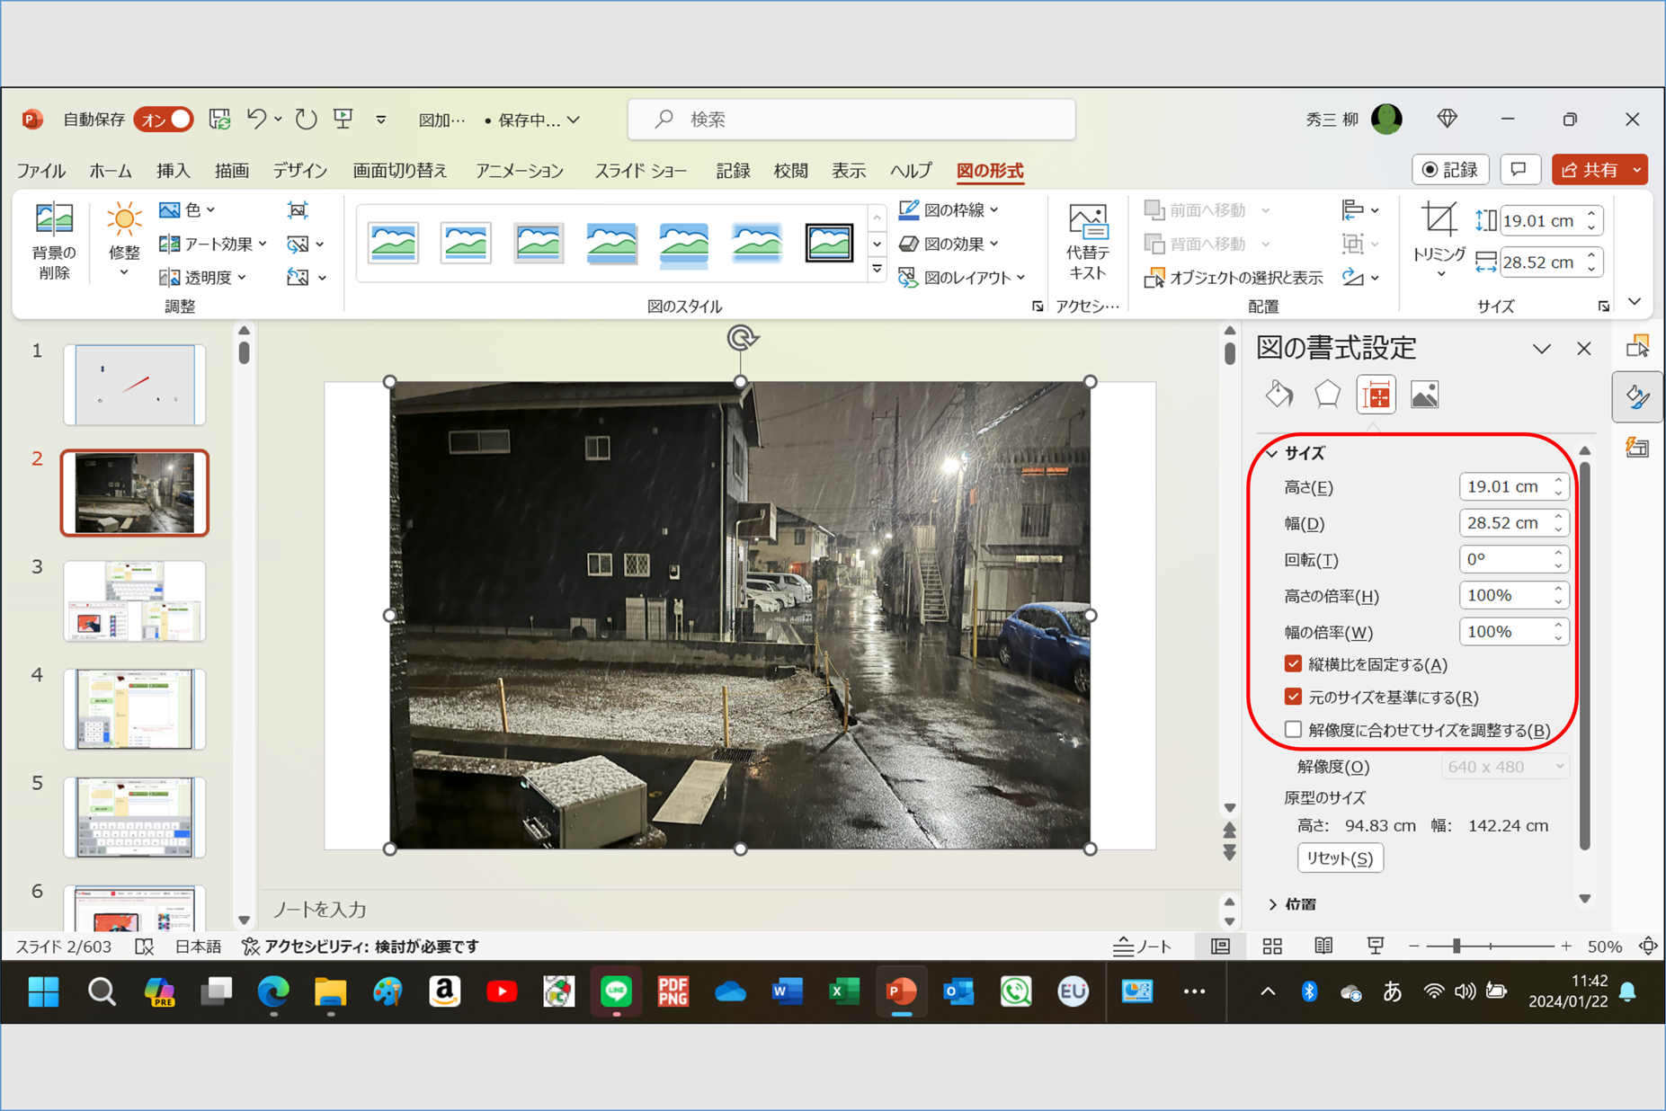Expand the 位置 section
This screenshot has width=1666, height=1111.
(1292, 904)
